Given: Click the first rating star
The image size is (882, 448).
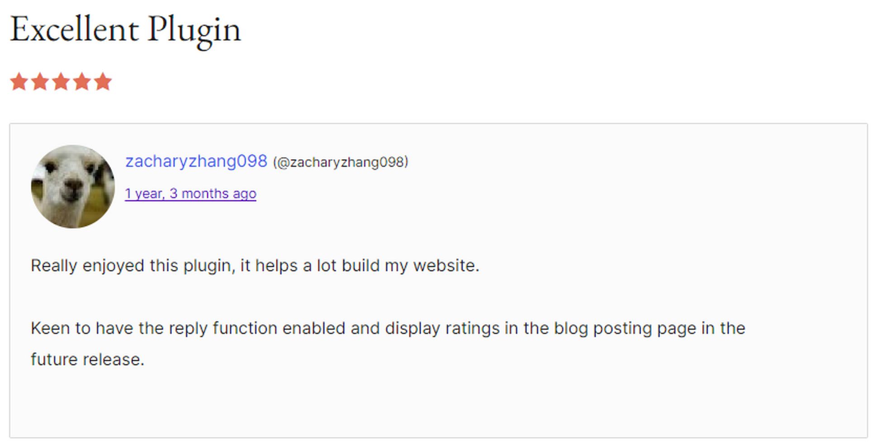Looking at the screenshot, I should coord(19,82).
